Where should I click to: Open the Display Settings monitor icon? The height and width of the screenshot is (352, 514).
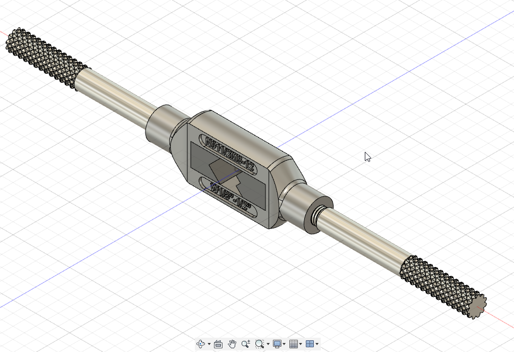(x=277, y=344)
